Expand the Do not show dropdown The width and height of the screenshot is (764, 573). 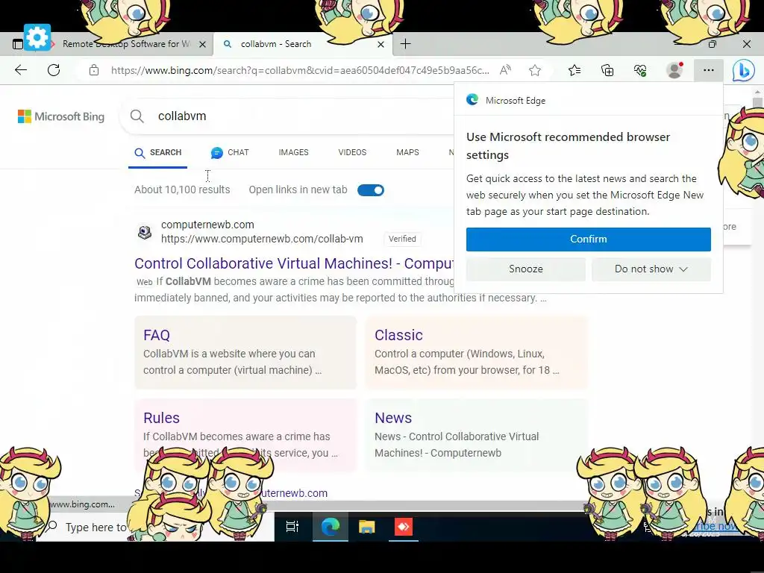[x=651, y=269]
